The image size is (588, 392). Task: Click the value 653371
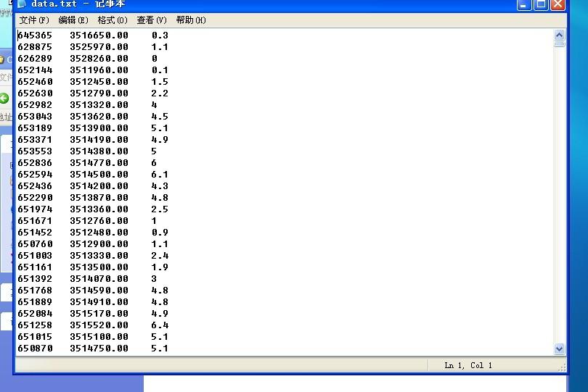35,140
